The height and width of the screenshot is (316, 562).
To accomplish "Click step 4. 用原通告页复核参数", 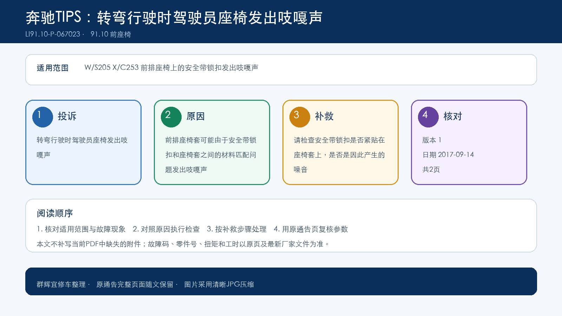I will tap(311, 229).
